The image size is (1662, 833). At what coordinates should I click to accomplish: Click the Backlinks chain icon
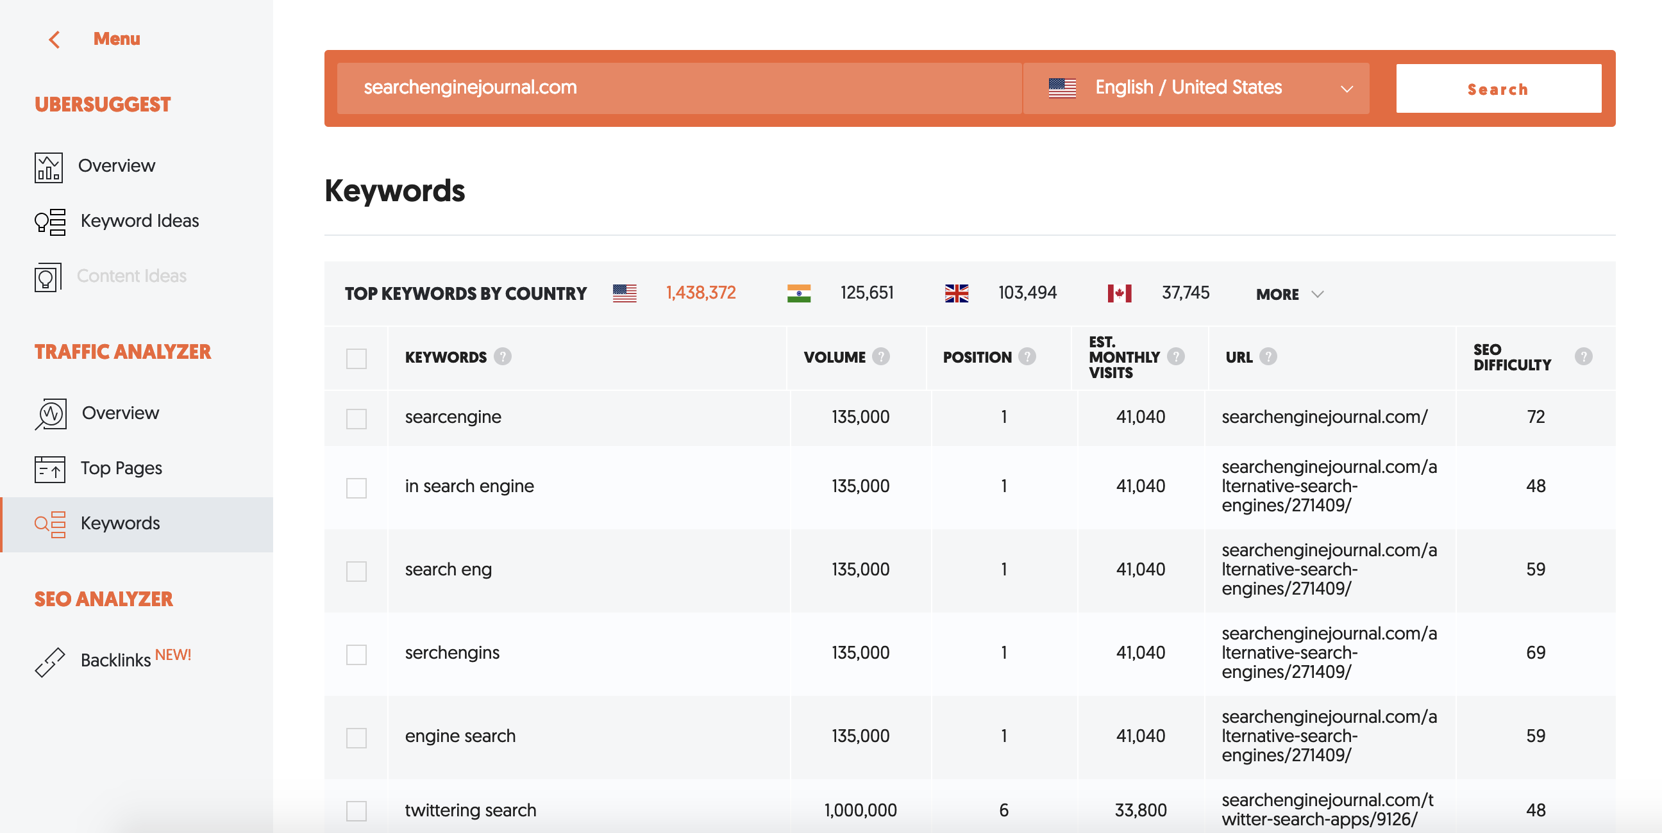[49, 661]
